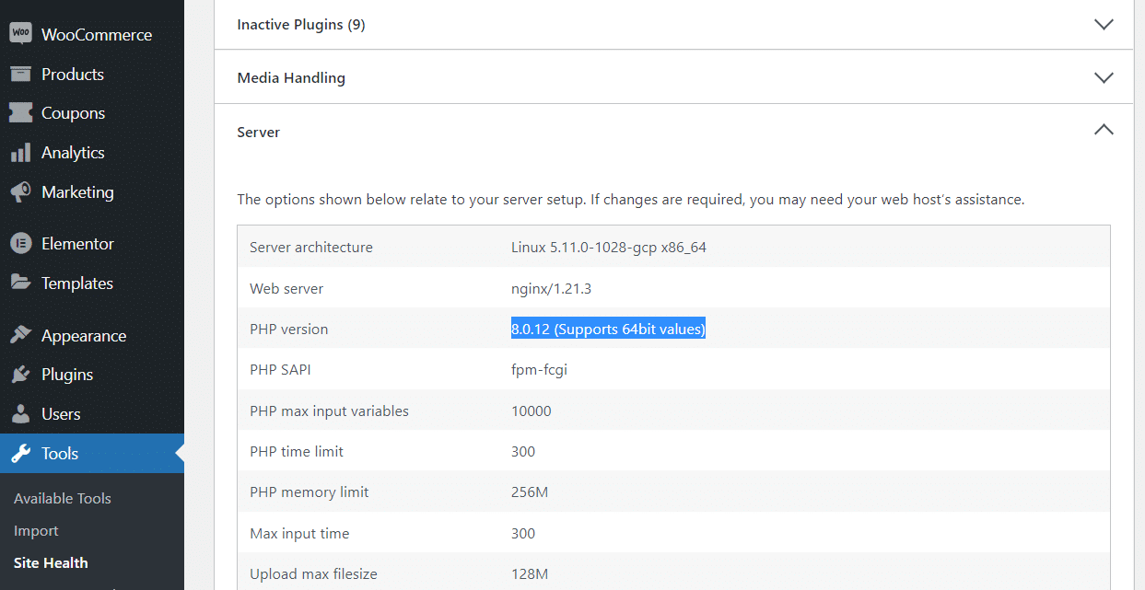Click the Coupons ticket icon

(x=20, y=113)
